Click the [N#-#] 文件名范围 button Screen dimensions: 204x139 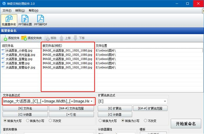pos(71,108)
